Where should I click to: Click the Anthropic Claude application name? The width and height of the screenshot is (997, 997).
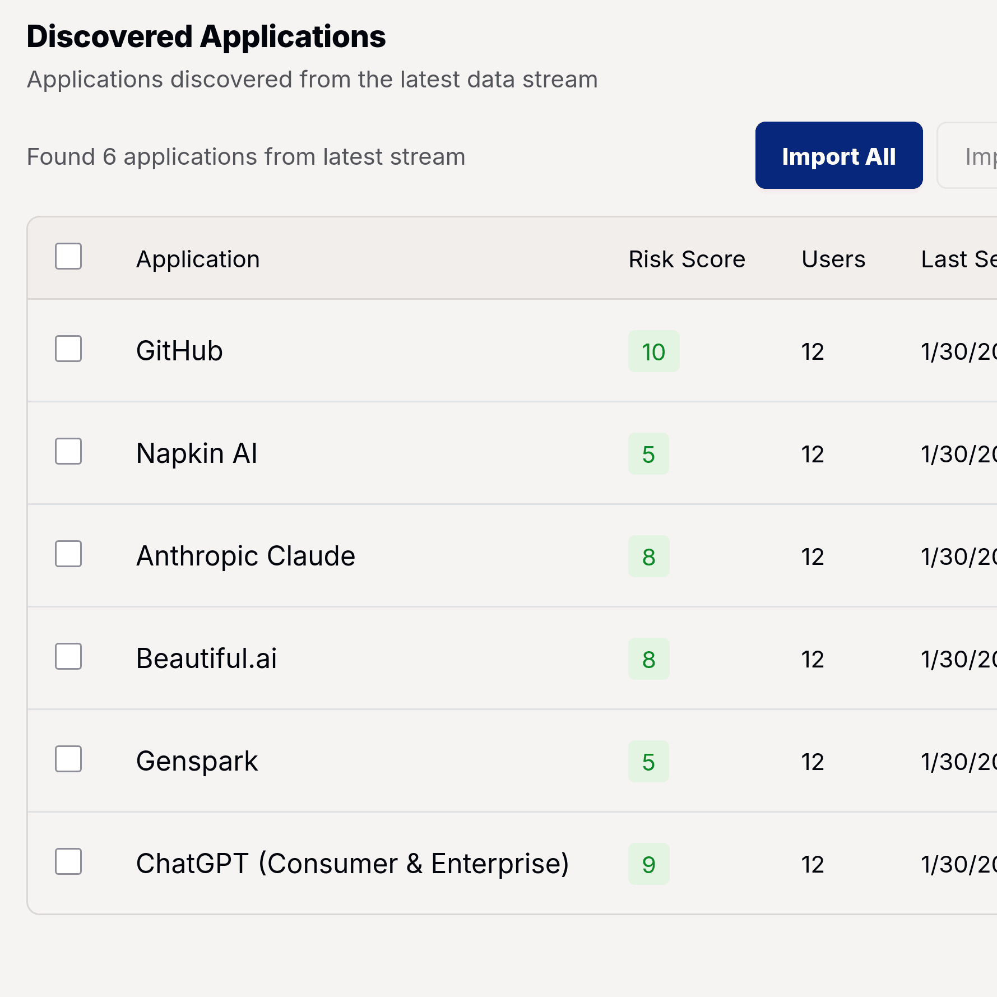tap(245, 555)
